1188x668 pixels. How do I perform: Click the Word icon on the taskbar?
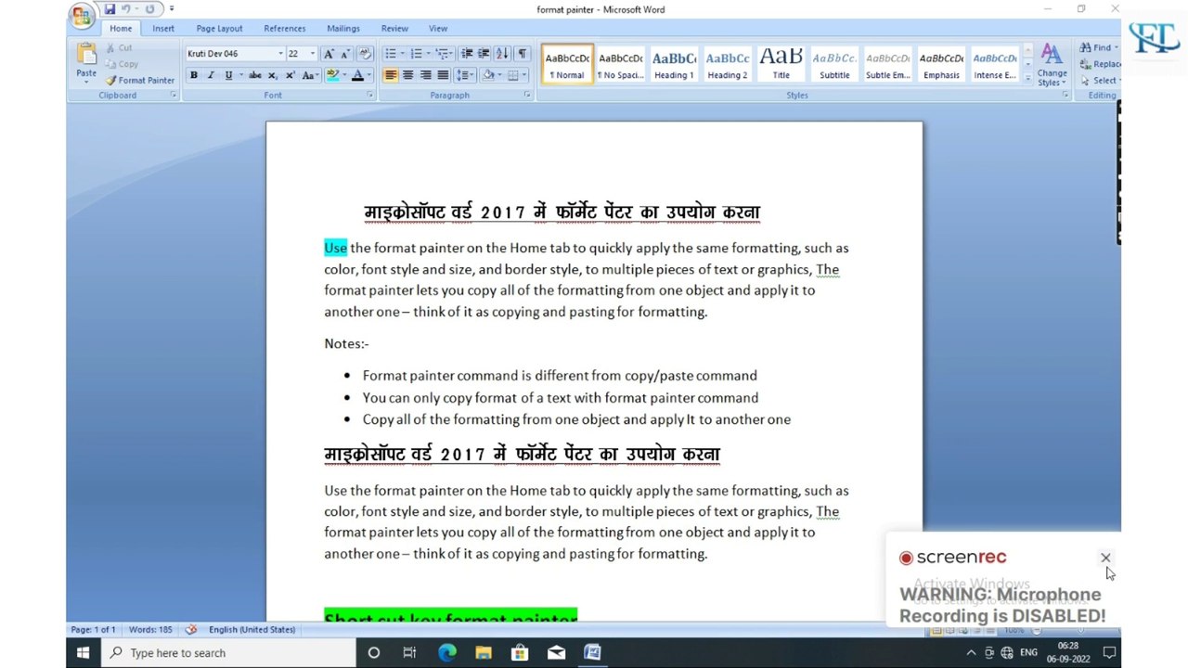(x=592, y=653)
